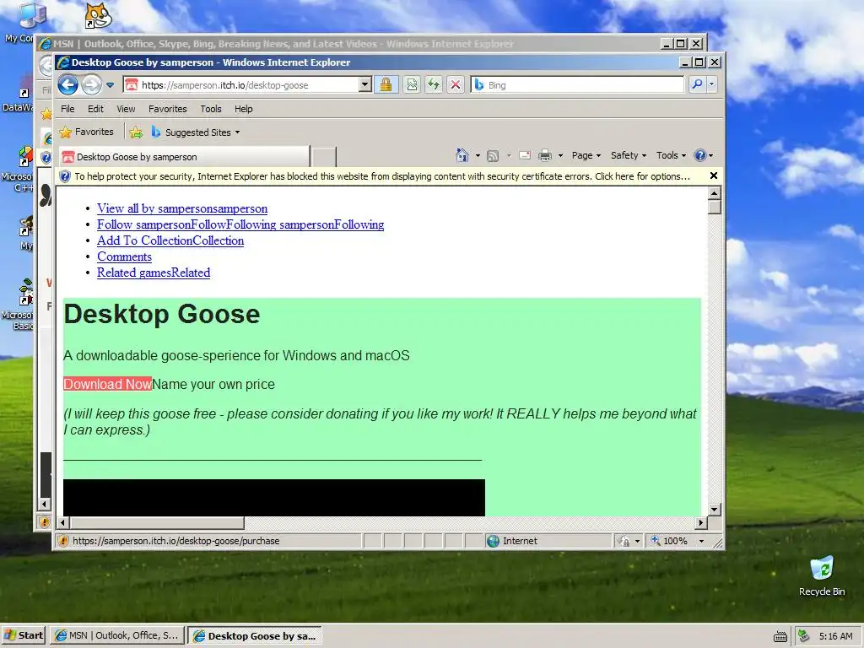Screen dimensions: 864x648
Task: Open the File menu
Action: pyautogui.click(x=67, y=109)
